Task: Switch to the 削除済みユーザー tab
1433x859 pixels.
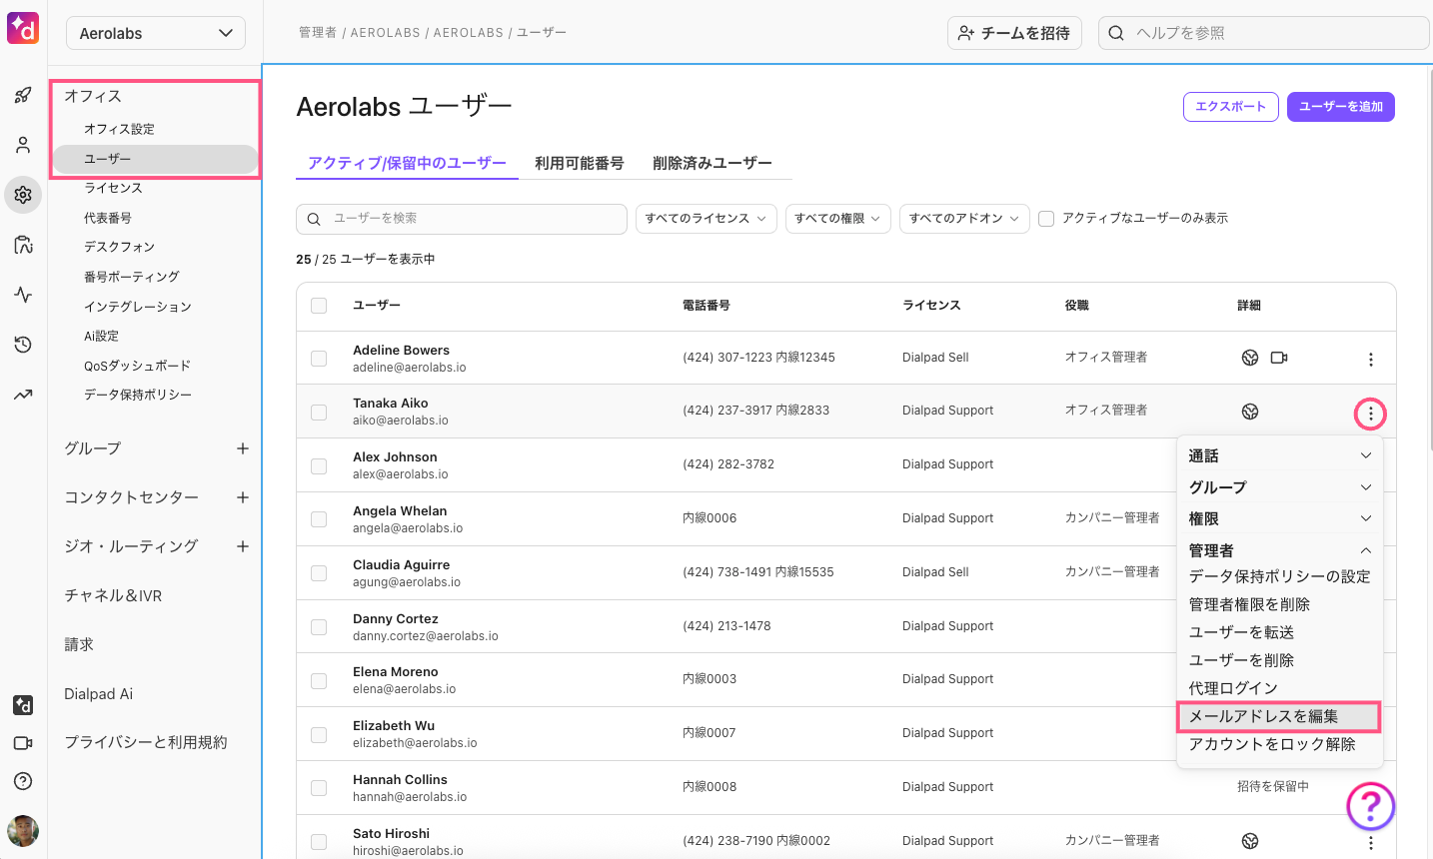Action: point(713,163)
